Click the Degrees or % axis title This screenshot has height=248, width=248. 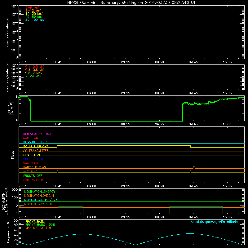(8, 232)
